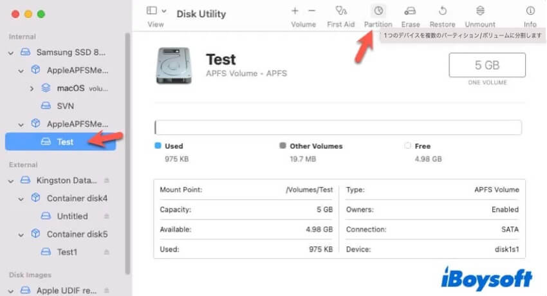Click the storage usage bar

pyautogui.click(x=338, y=127)
